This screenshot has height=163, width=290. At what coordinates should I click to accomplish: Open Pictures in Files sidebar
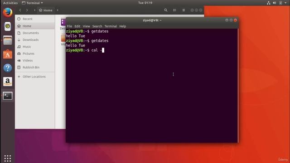coord(35,53)
